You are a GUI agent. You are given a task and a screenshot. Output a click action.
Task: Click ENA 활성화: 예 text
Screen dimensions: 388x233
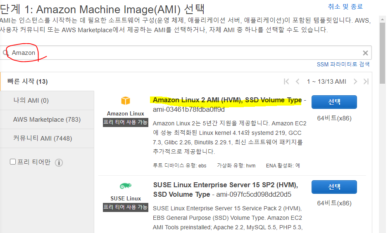(x=283, y=165)
